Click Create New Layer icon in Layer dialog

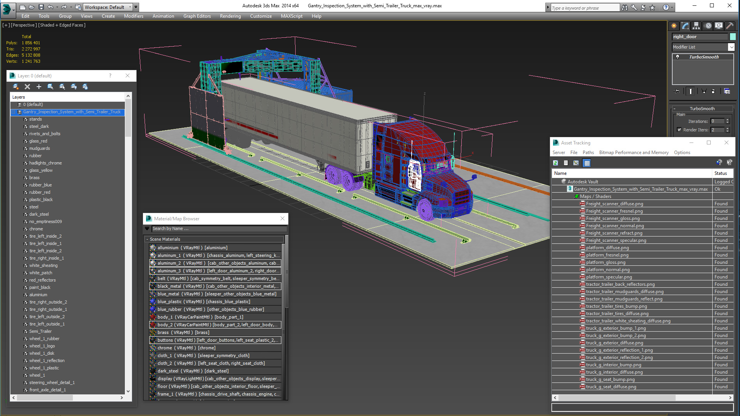tap(16, 87)
